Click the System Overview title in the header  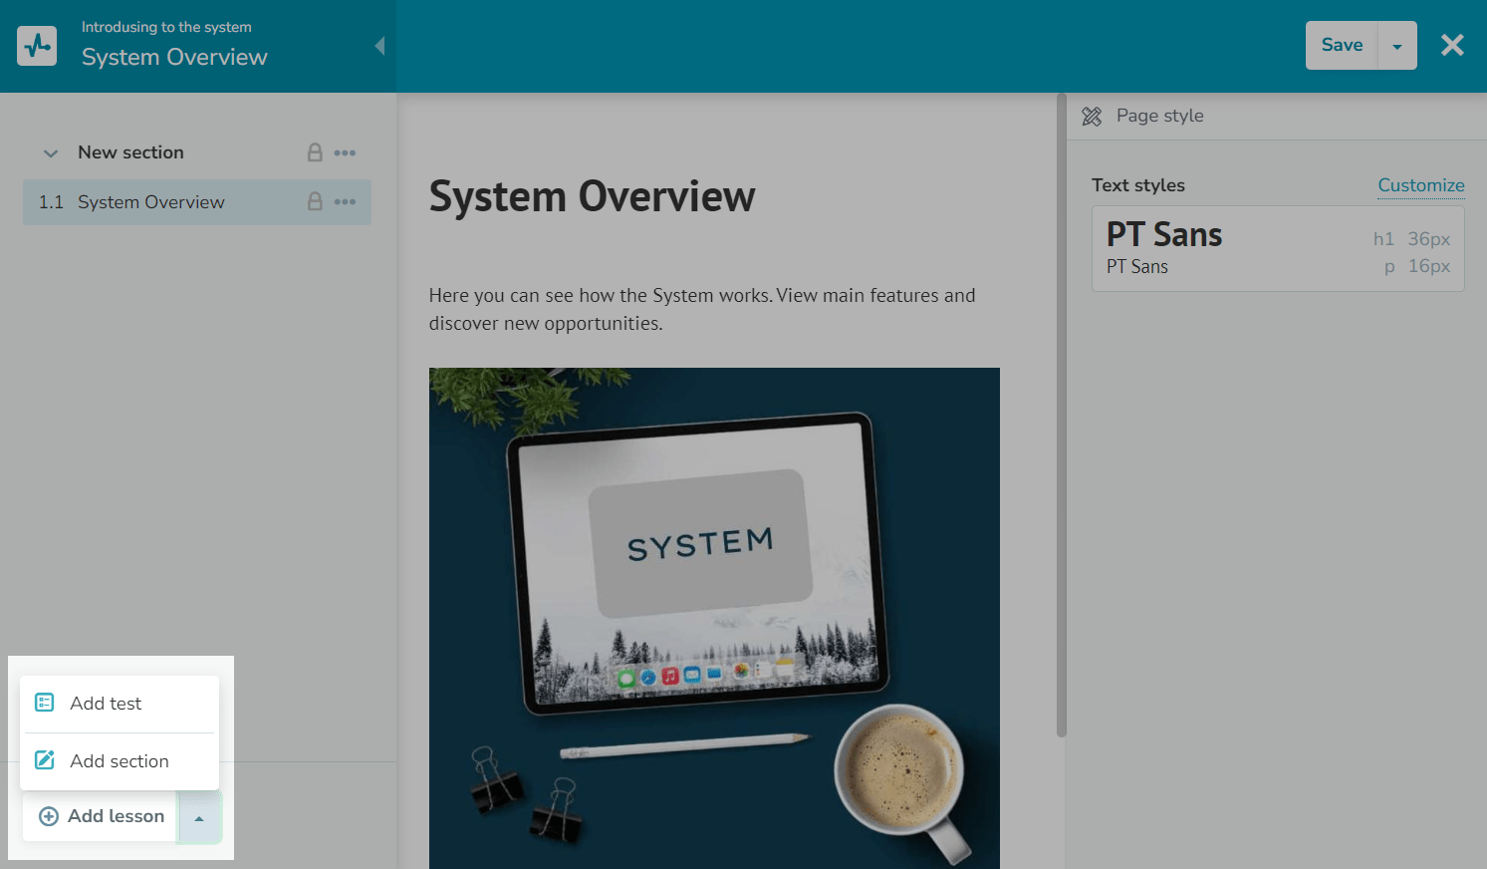point(174,57)
